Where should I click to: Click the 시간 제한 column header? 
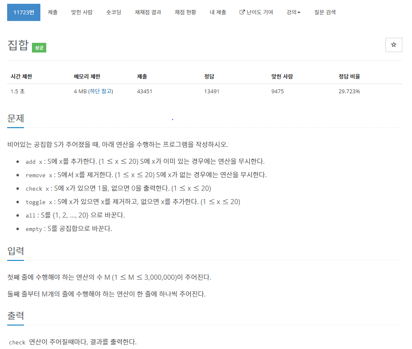click(21, 76)
